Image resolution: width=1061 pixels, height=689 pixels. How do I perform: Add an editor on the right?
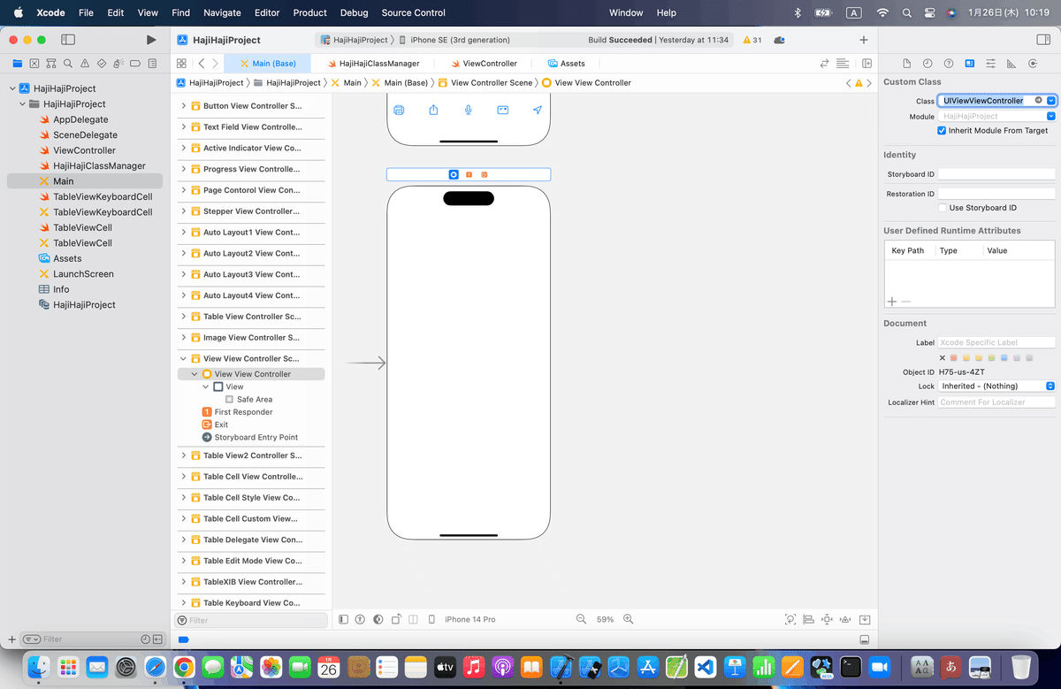(867, 64)
